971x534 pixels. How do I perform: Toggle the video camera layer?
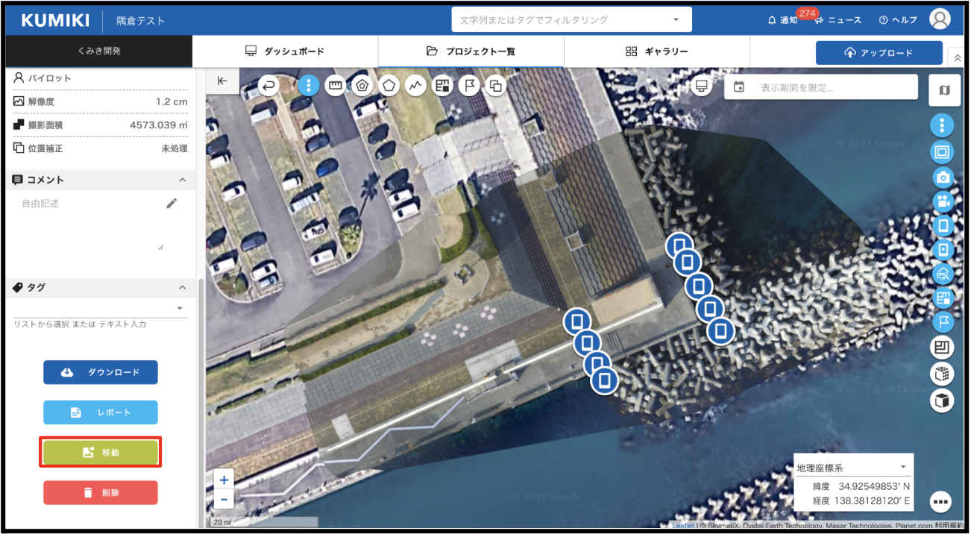[943, 201]
